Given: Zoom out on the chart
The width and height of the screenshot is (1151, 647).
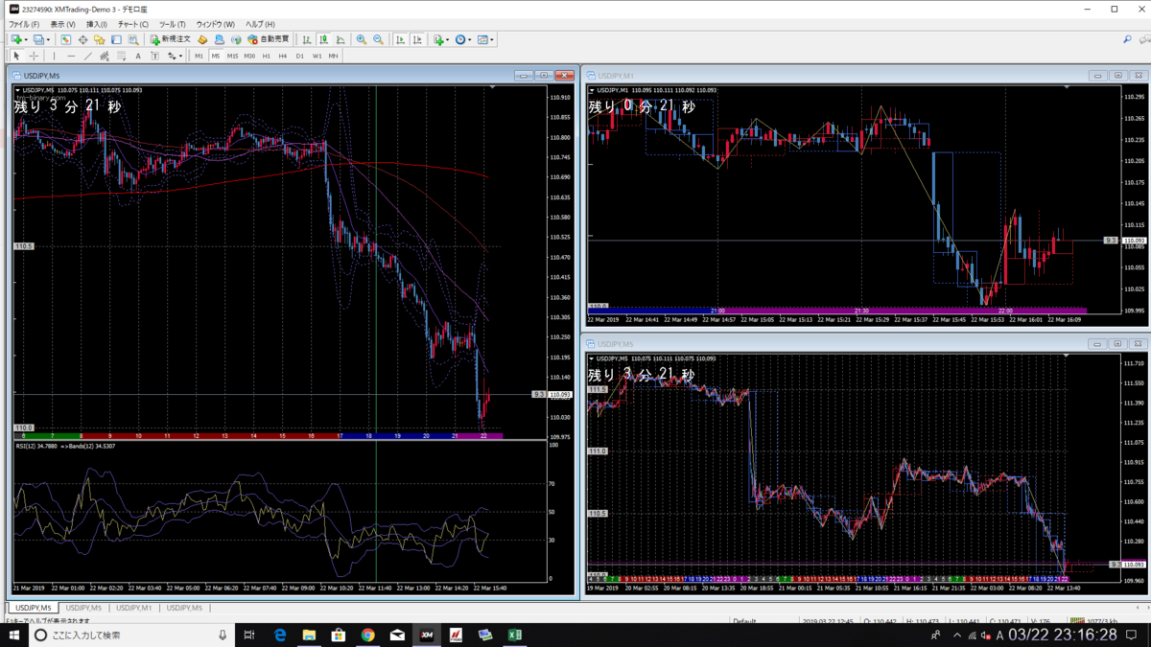Looking at the screenshot, I should pyautogui.click(x=378, y=39).
